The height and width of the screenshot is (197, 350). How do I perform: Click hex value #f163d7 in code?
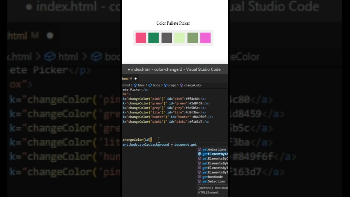tap(196, 122)
